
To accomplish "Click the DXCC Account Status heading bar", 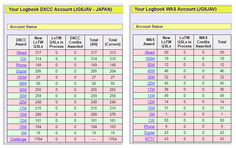I will pyautogui.click(x=65, y=27).
